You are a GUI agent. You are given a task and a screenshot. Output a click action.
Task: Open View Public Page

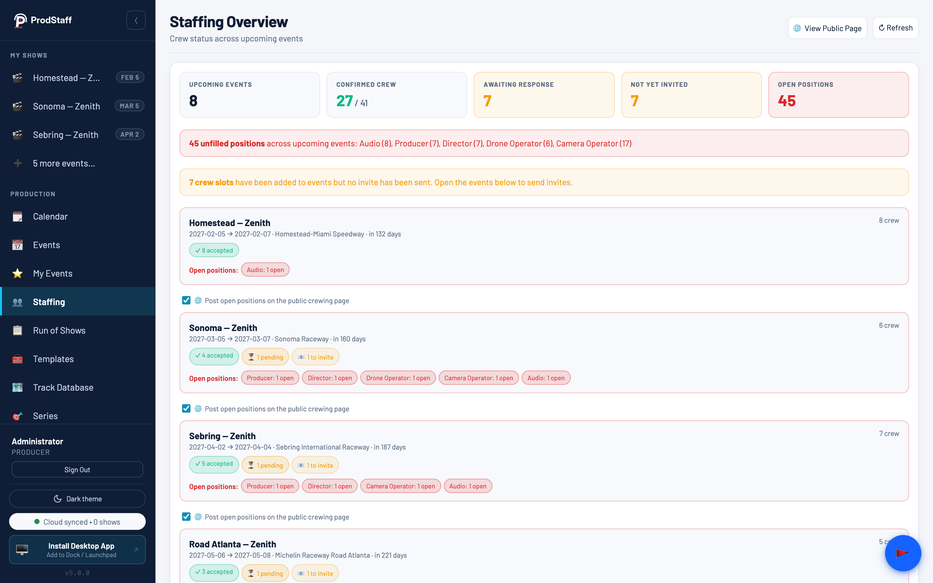tap(827, 28)
